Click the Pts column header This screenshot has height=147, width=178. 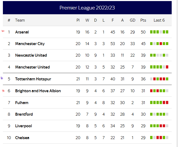143,20
